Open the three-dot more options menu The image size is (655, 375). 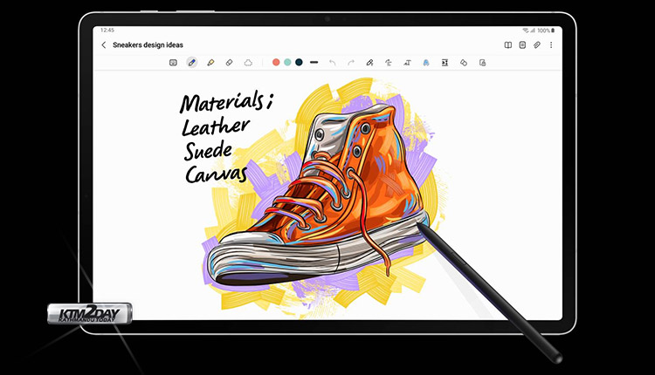coord(551,44)
